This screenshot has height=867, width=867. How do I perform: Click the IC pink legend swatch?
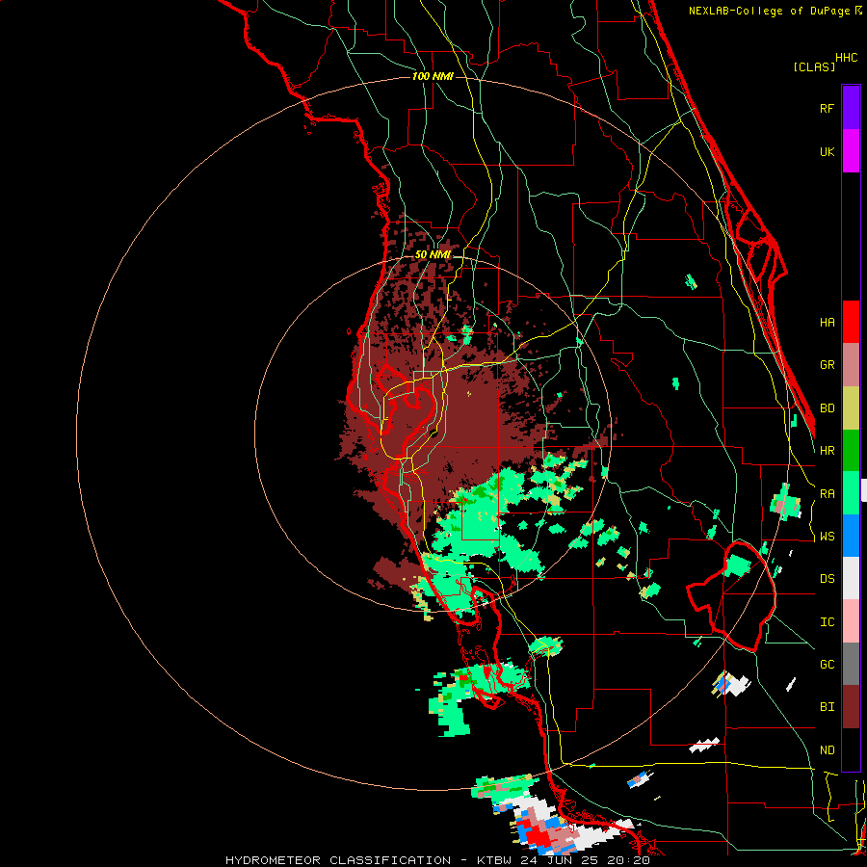tap(851, 621)
